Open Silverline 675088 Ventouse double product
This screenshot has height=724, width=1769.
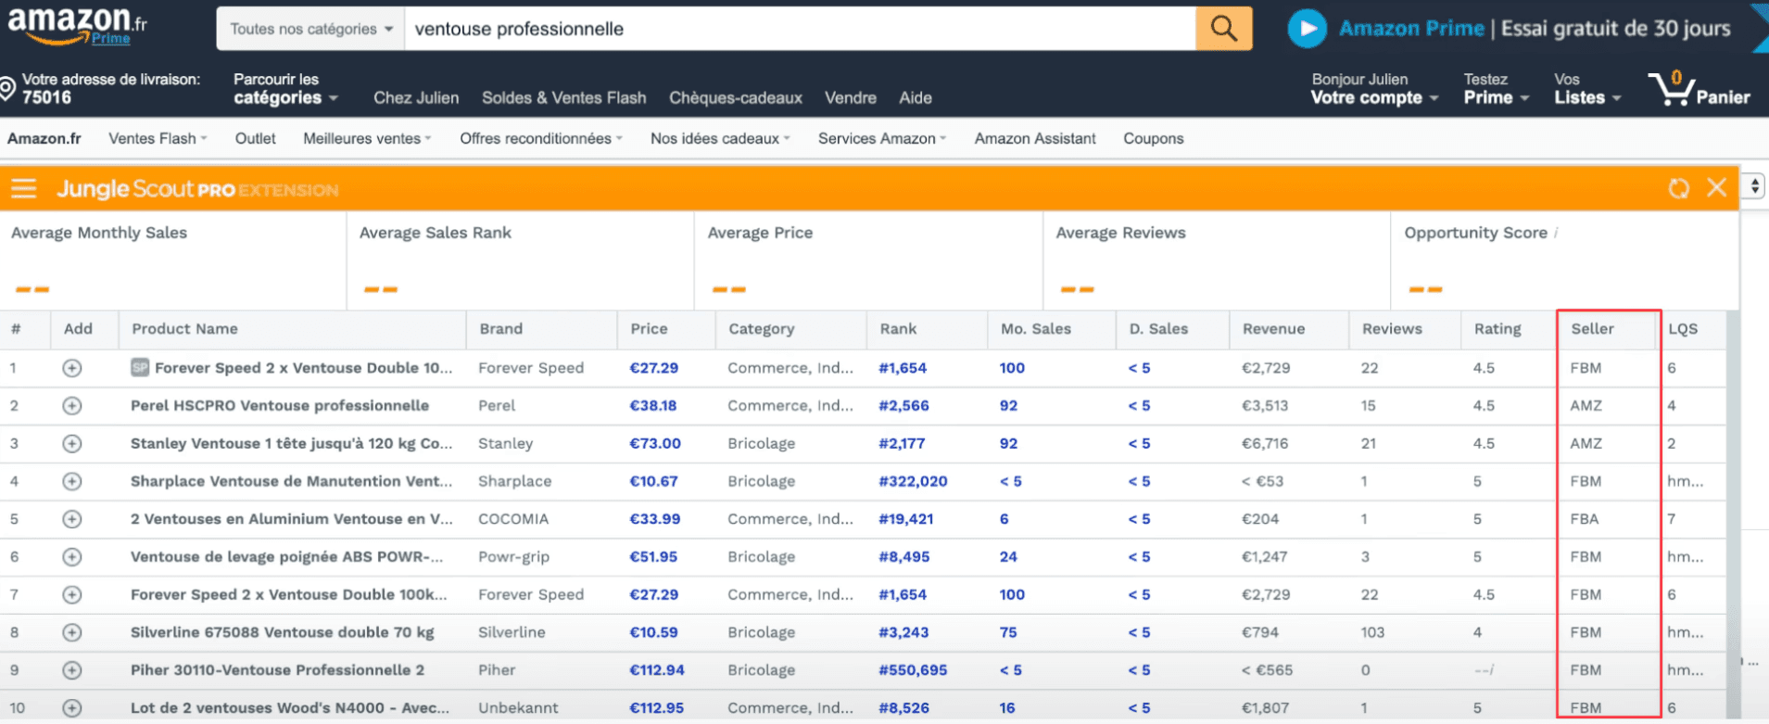(x=283, y=632)
